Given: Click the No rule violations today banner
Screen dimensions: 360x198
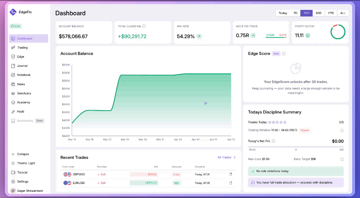Looking at the screenshot, I should (296, 171).
